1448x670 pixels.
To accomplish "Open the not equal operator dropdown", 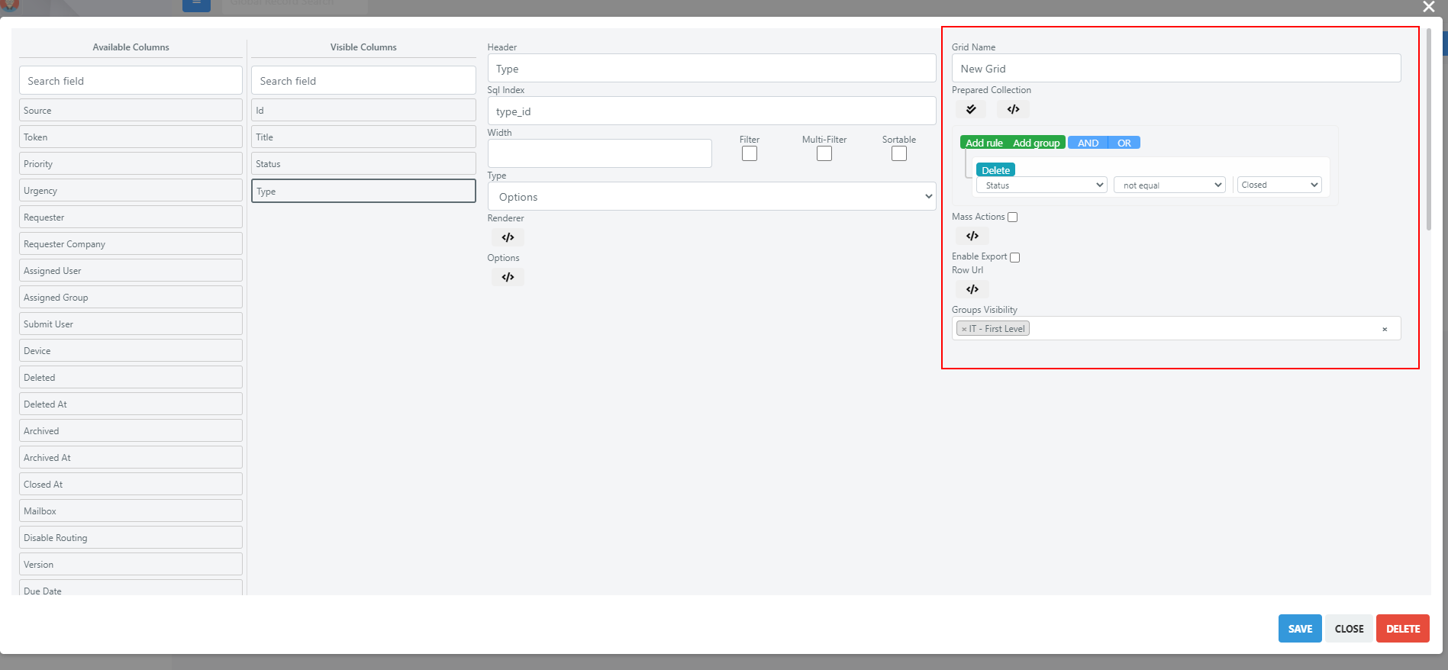I will (x=1169, y=185).
